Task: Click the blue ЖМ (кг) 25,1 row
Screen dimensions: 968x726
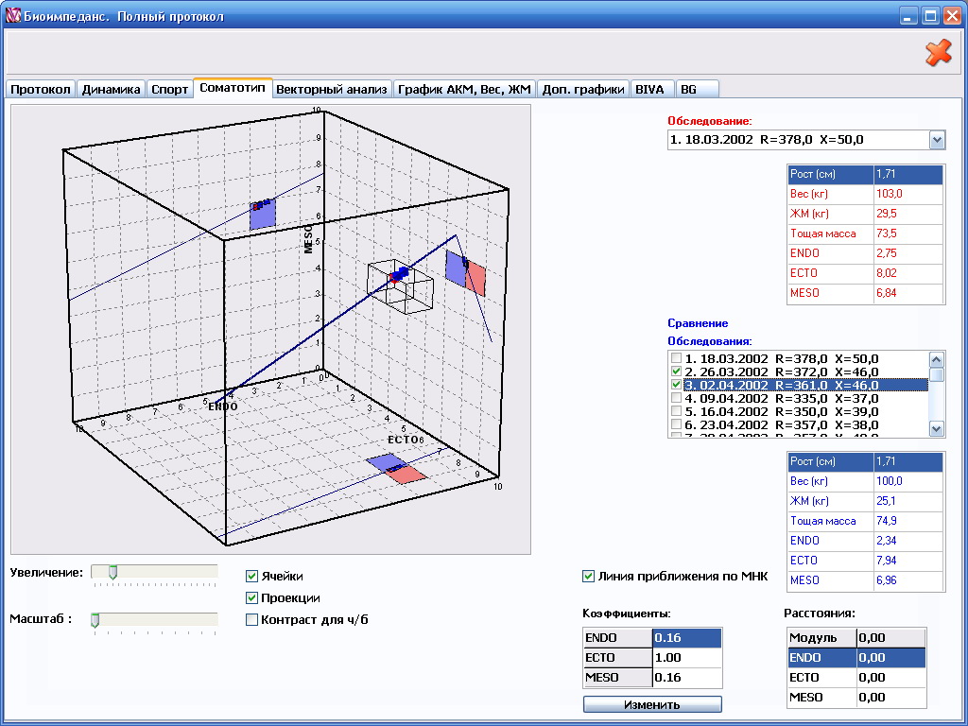Action: point(866,501)
